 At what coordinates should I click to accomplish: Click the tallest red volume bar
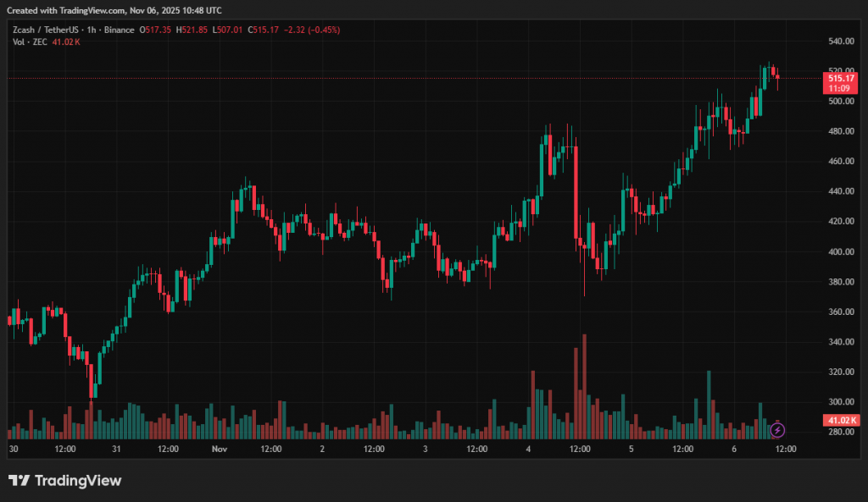coord(584,385)
